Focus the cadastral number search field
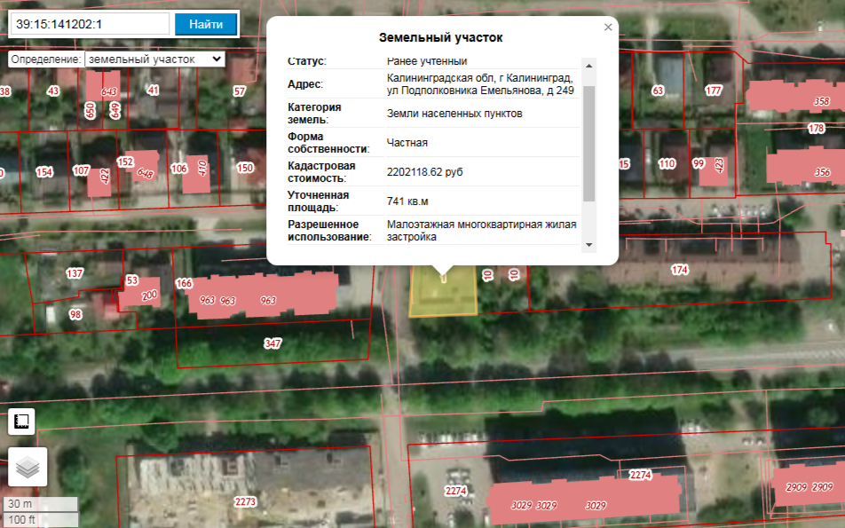The width and height of the screenshot is (845, 528). [x=89, y=24]
